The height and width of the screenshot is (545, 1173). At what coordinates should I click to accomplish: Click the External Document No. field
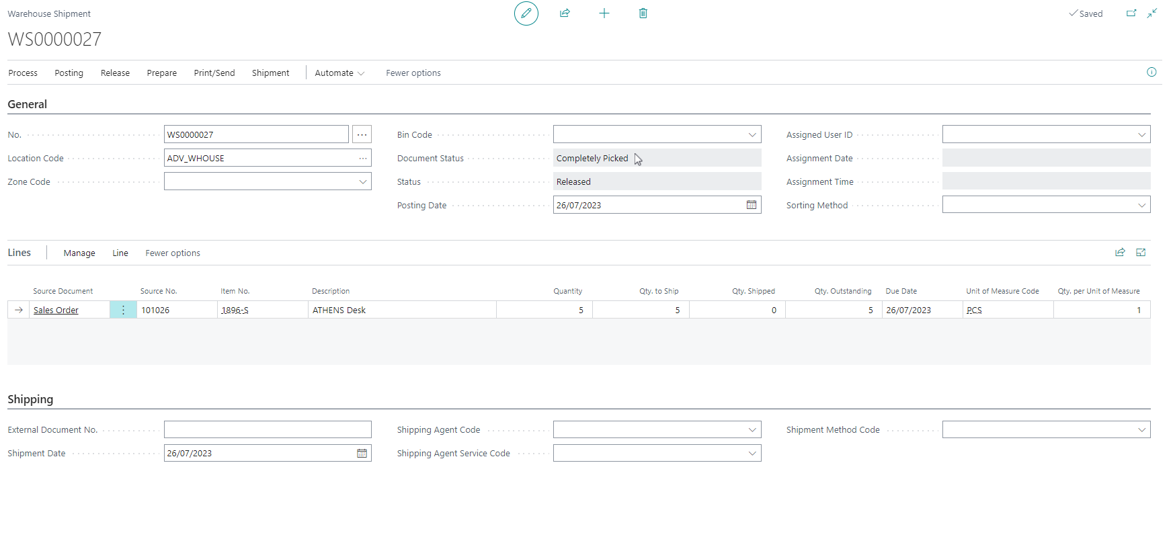pyautogui.click(x=268, y=429)
